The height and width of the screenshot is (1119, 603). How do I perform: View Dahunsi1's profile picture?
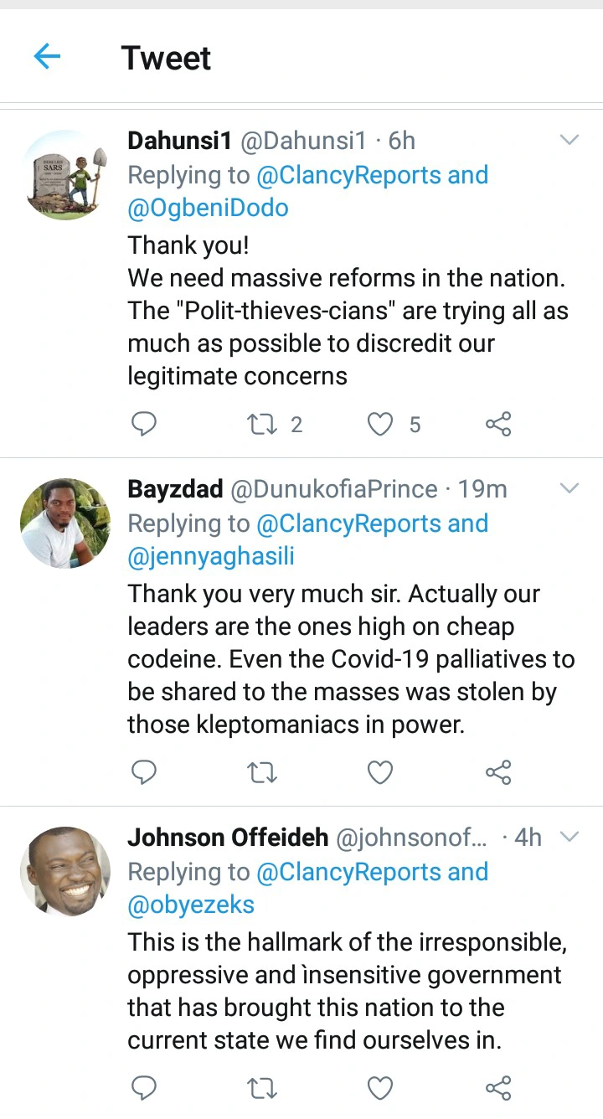(x=65, y=175)
